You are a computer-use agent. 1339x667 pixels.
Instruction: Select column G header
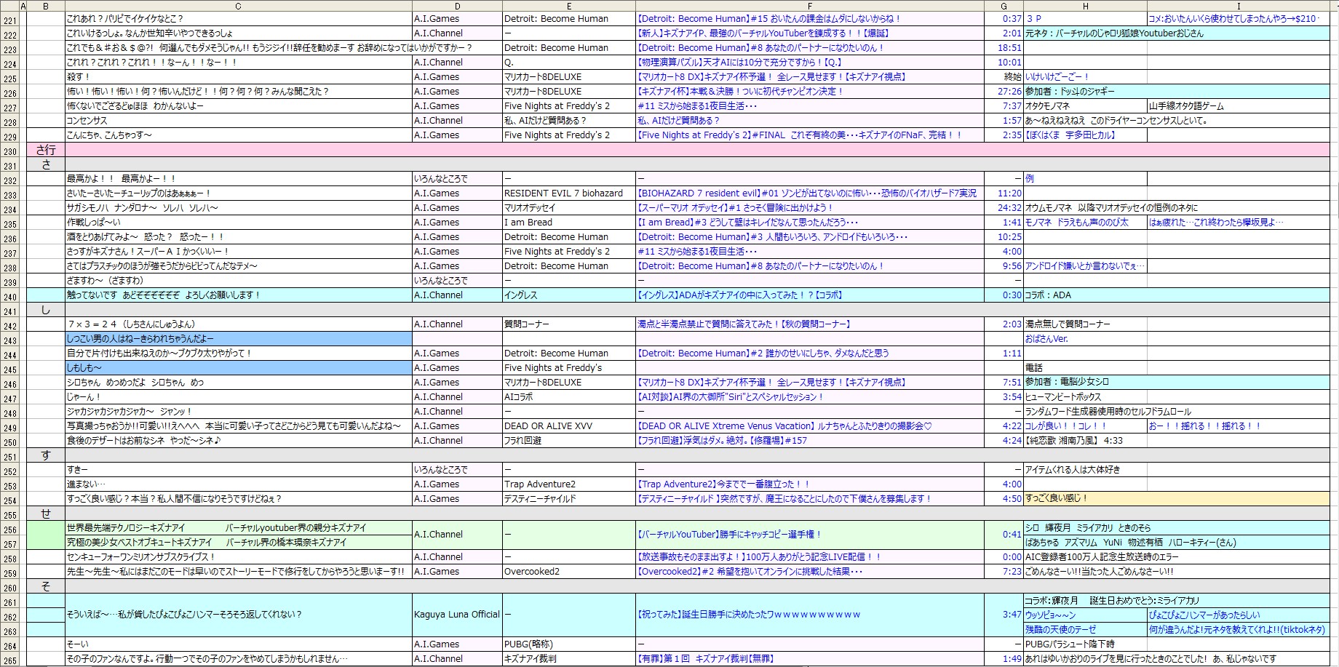1004,6
